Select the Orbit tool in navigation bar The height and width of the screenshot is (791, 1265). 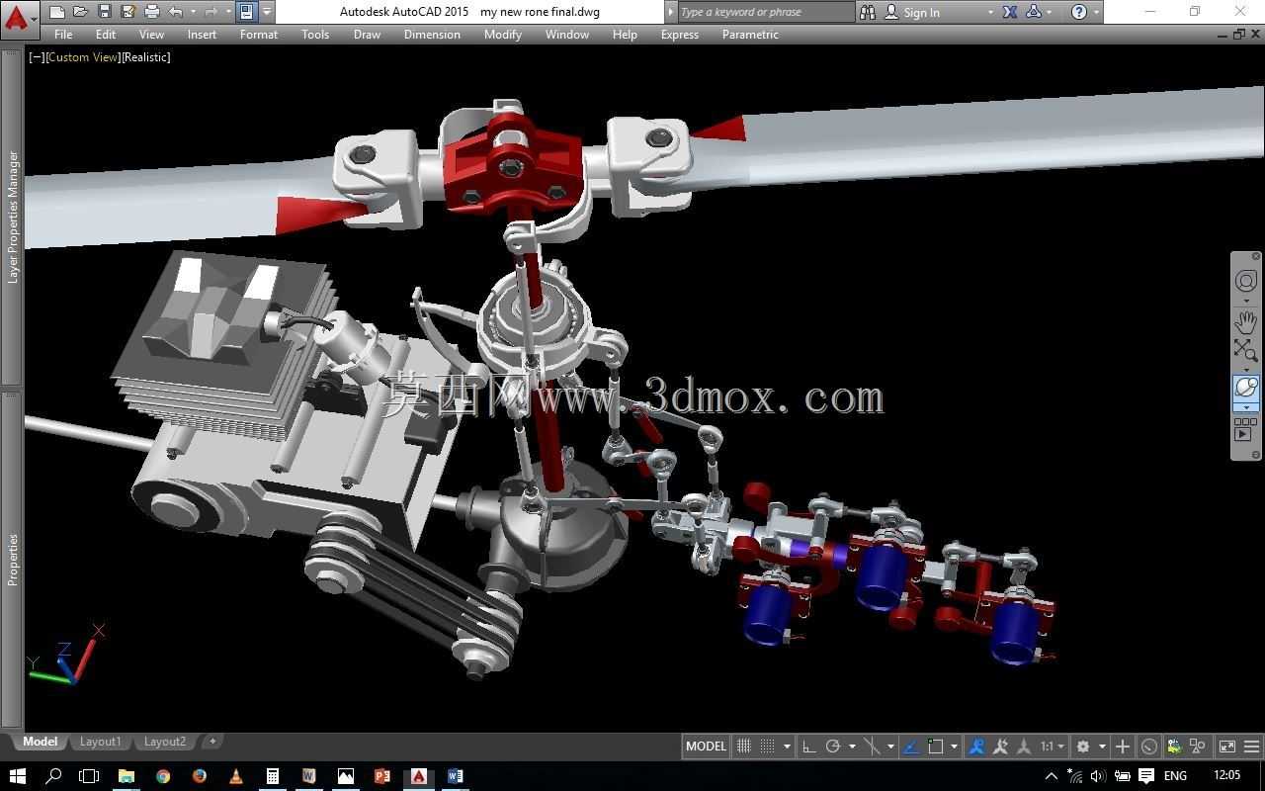tap(1246, 388)
